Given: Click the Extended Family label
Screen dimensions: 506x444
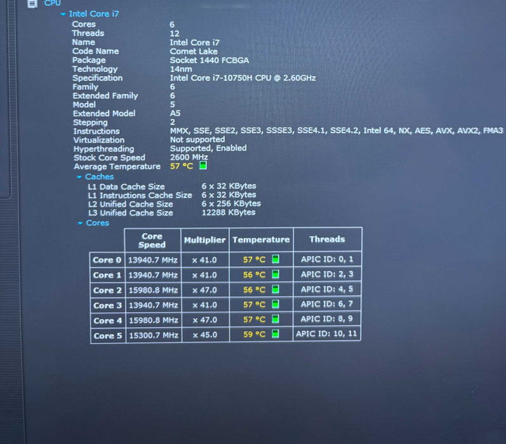Looking at the screenshot, I should (105, 96).
